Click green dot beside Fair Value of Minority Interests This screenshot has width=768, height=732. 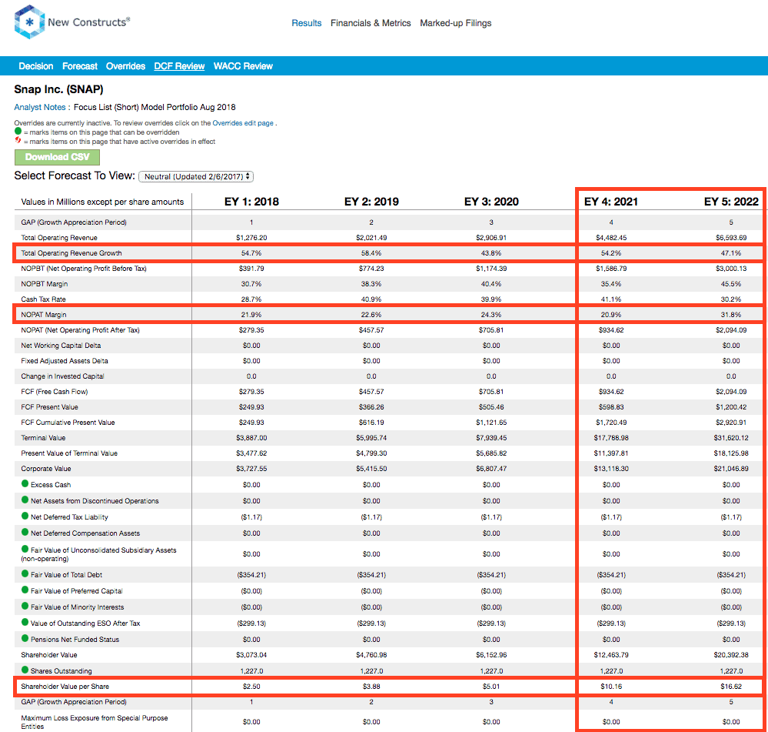coord(25,606)
